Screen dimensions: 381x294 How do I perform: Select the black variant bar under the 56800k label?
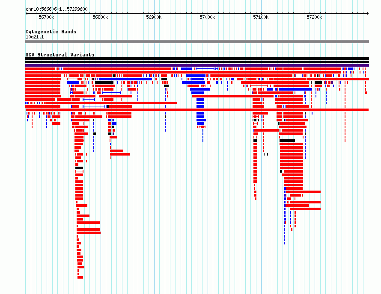pyautogui.click(x=104, y=82)
